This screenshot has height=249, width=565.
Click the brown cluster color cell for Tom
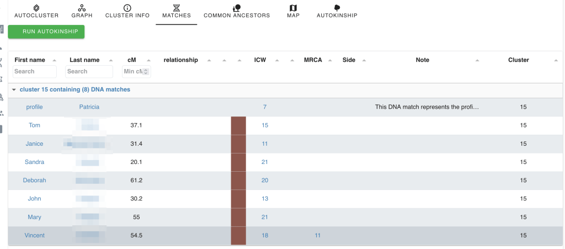pos(238,125)
